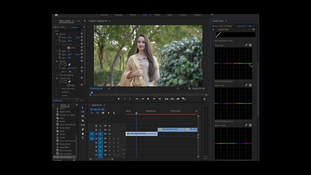Viewport: 311px width, 175px height.
Task: Step back one frame
Action: (x=142, y=99)
